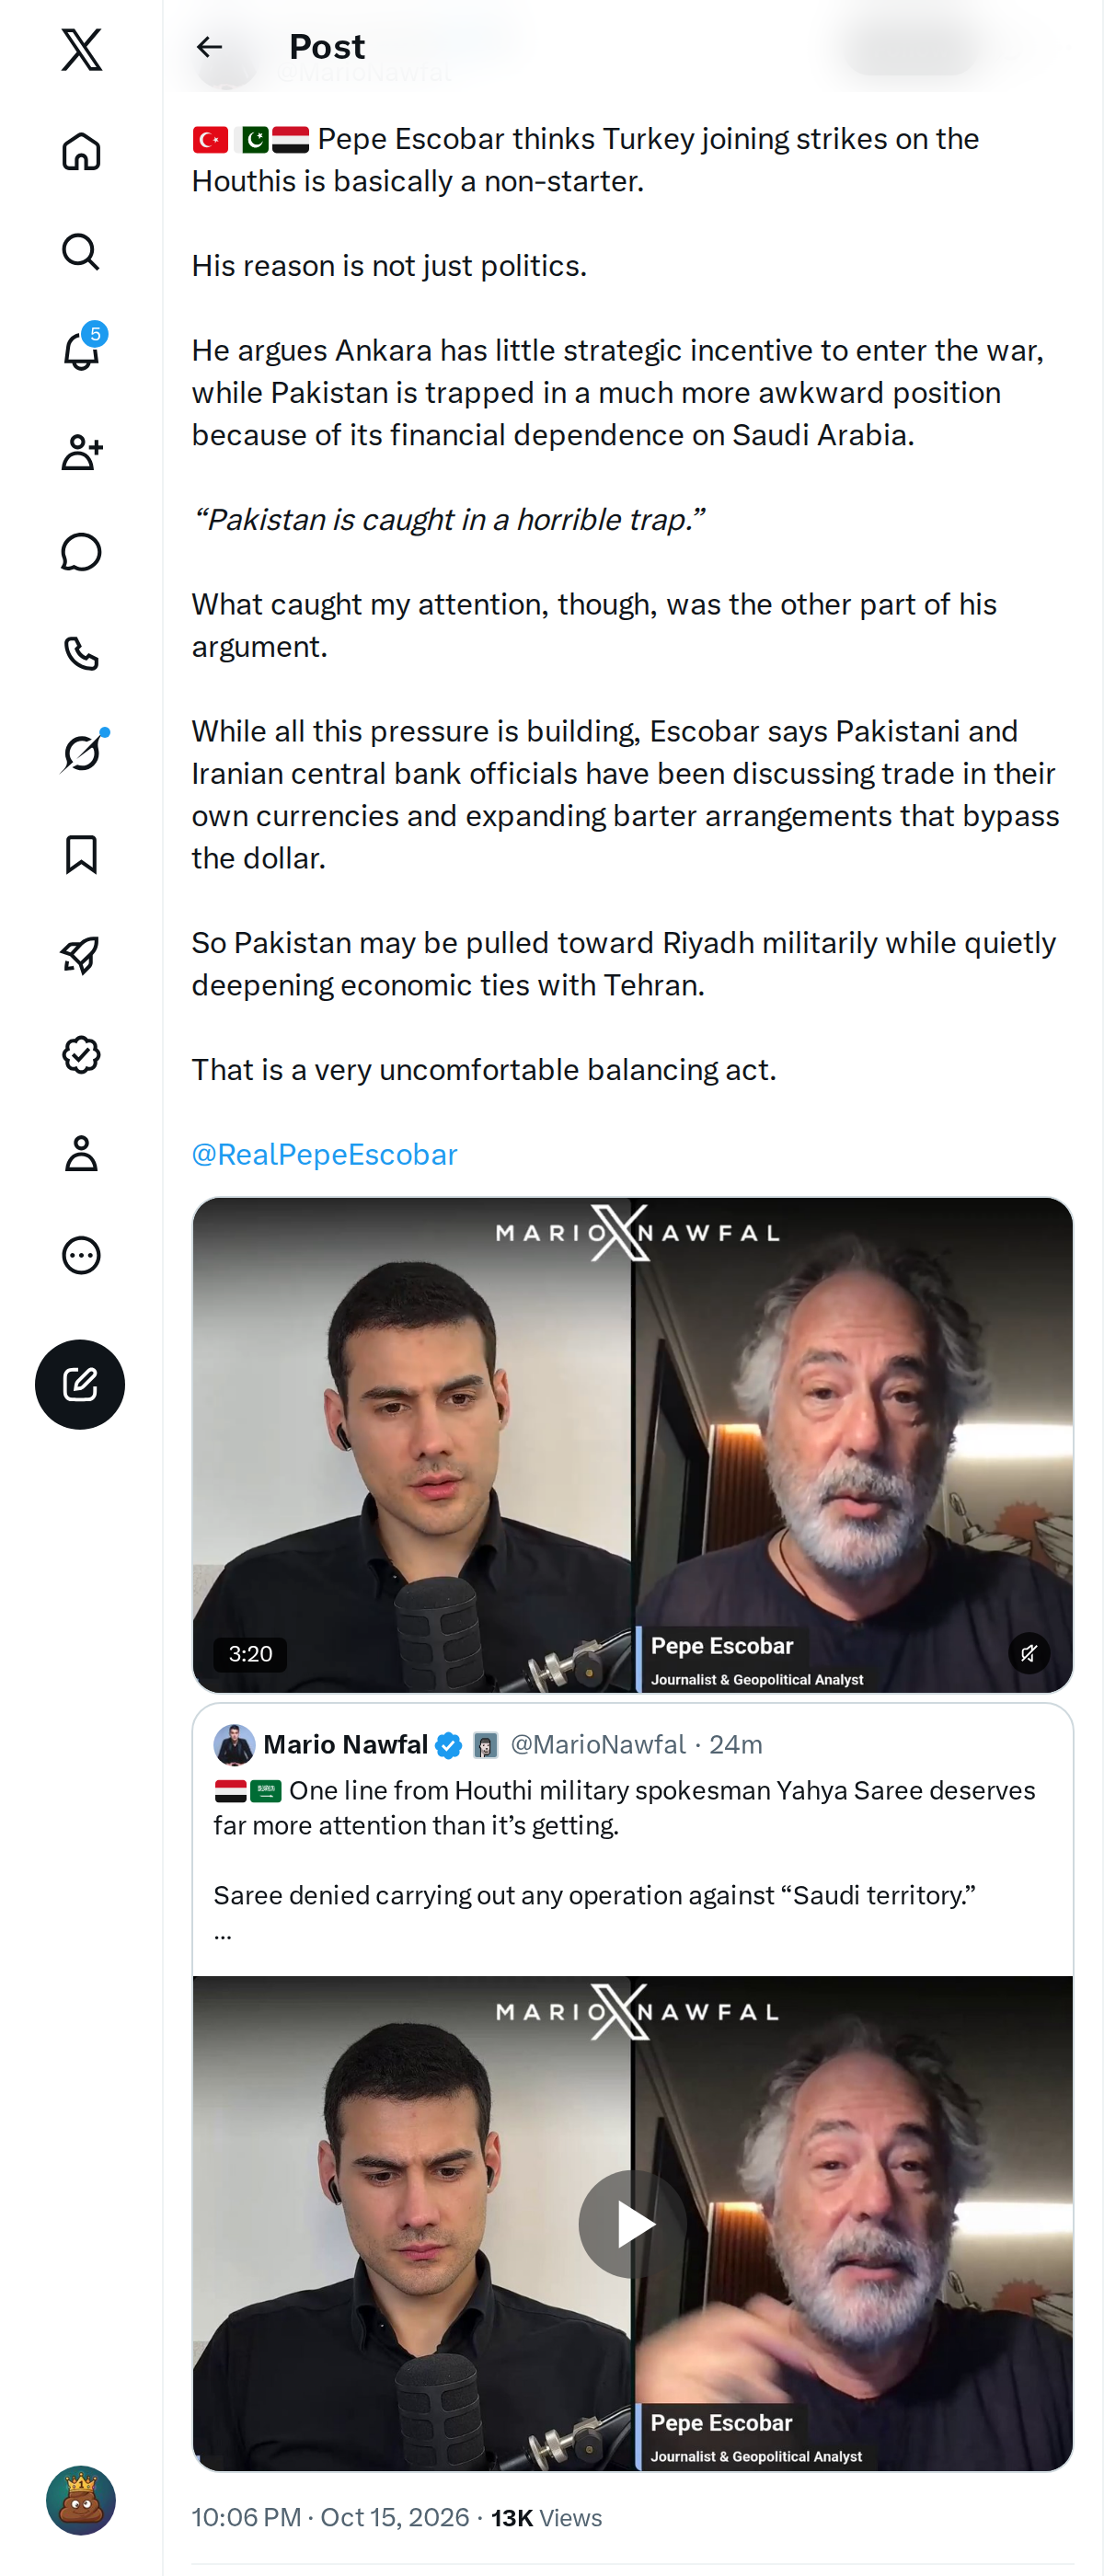The image size is (1104, 2576).
Task: Open Notifications bell with badge
Action: [x=81, y=350]
